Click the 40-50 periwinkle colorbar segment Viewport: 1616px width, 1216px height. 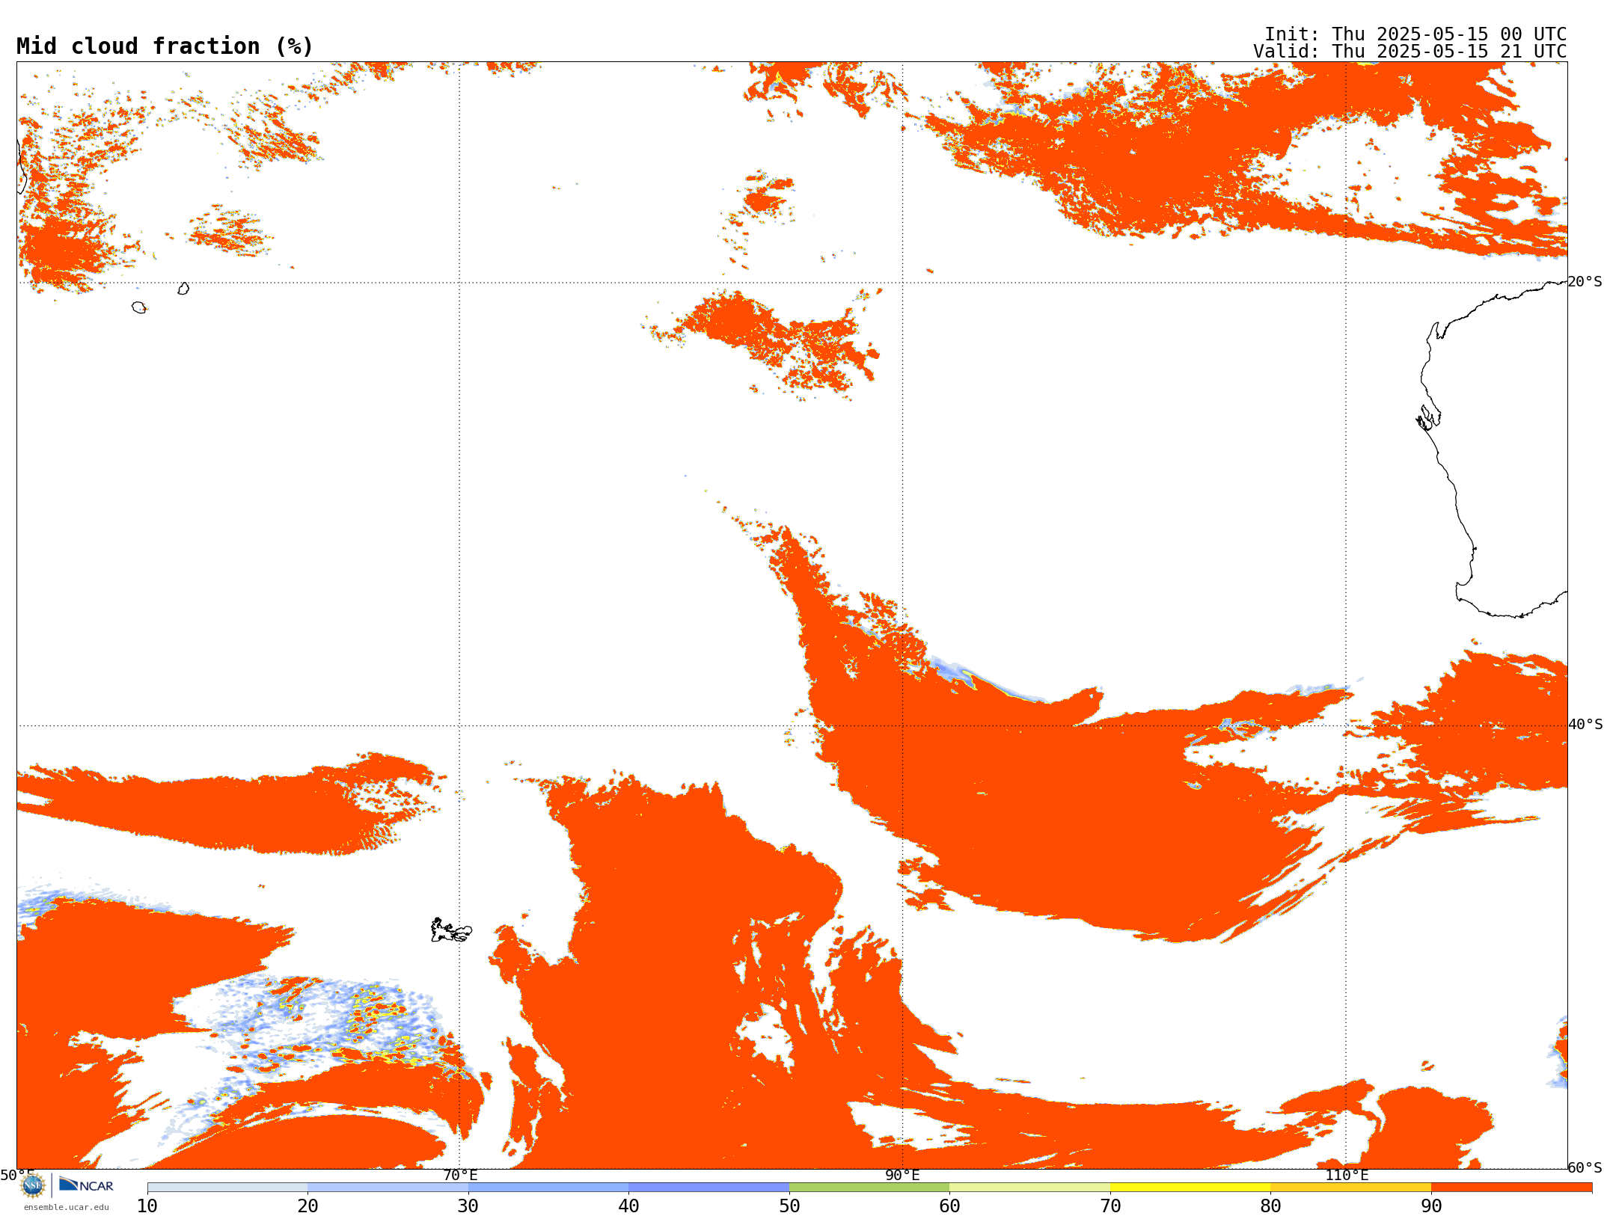pyautogui.click(x=708, y=1188)
